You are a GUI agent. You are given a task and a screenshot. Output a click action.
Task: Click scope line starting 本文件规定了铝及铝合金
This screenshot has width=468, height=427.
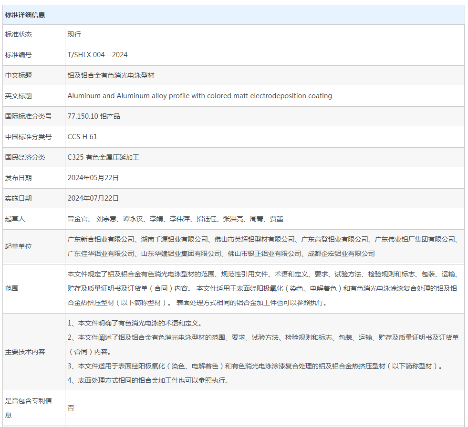263,274
